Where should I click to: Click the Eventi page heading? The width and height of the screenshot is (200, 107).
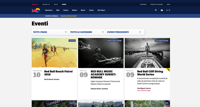point(40,24)
